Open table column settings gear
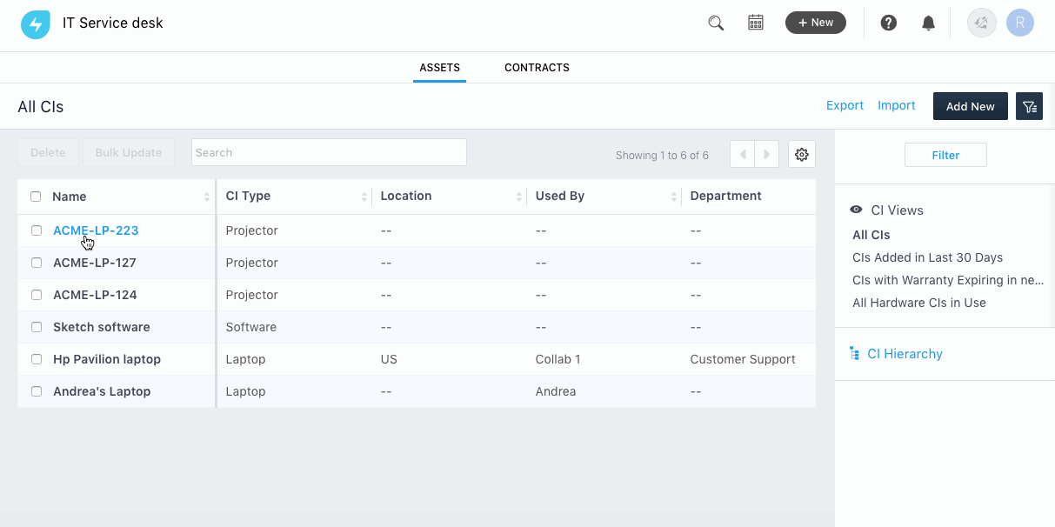 (x=802, y=155)
